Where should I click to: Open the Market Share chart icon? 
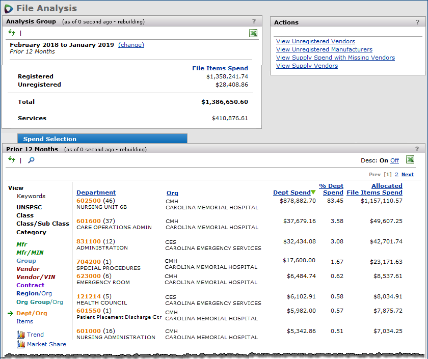[x=21, y=344]
